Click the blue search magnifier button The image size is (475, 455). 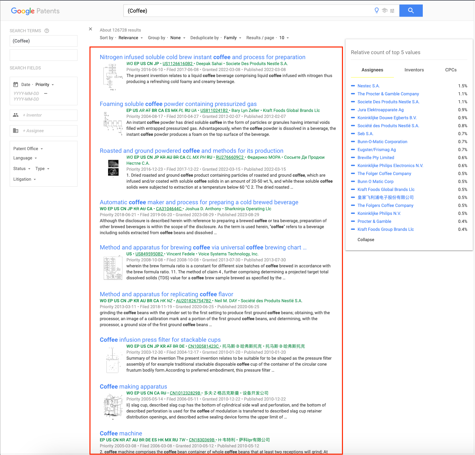pos(411,11)
